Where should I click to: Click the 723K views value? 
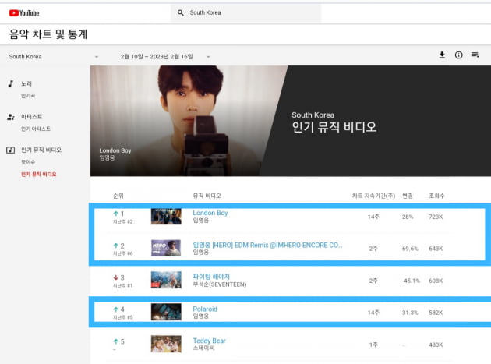click(436, 217)
